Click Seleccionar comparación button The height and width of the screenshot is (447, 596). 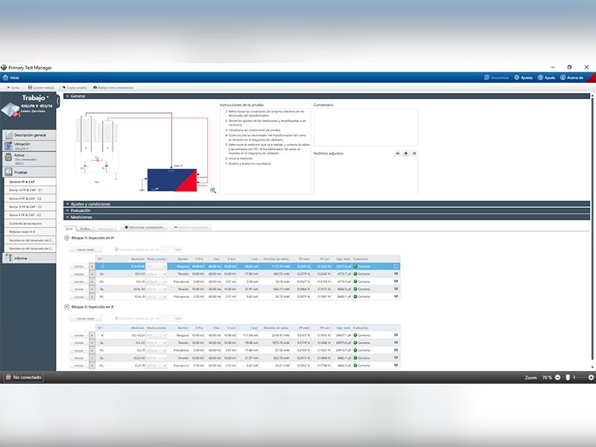pyautogui.click(x=145, y=227)
